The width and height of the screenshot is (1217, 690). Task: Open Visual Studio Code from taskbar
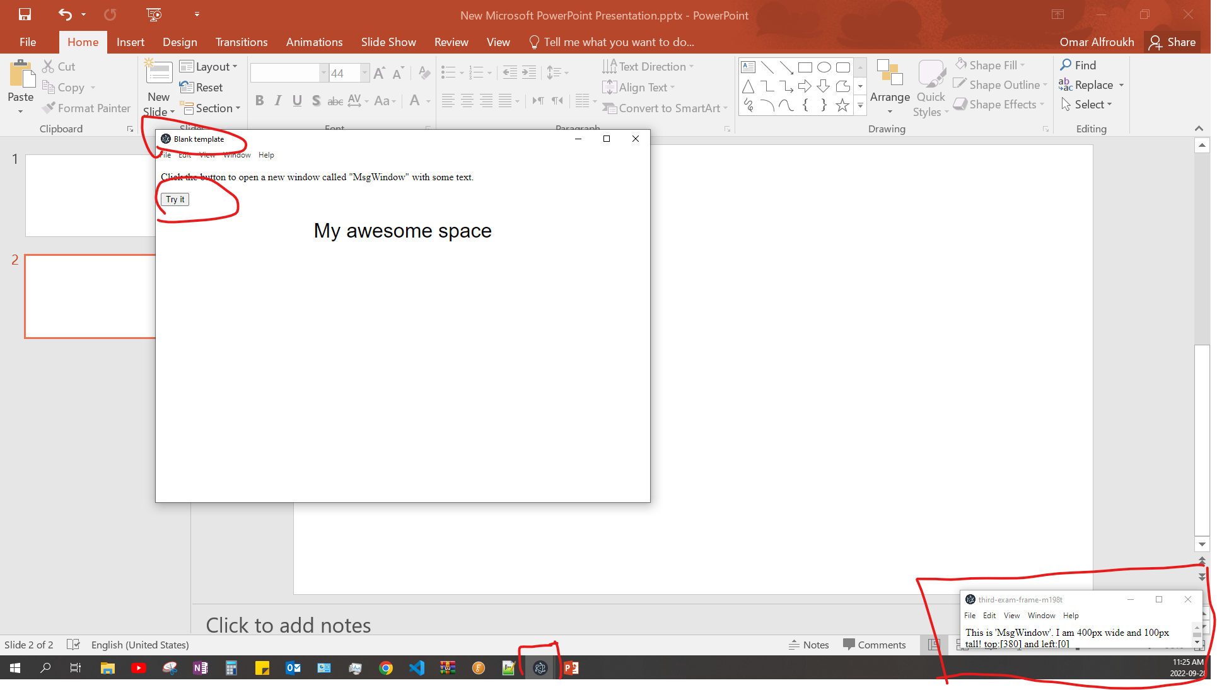[417, 668]
